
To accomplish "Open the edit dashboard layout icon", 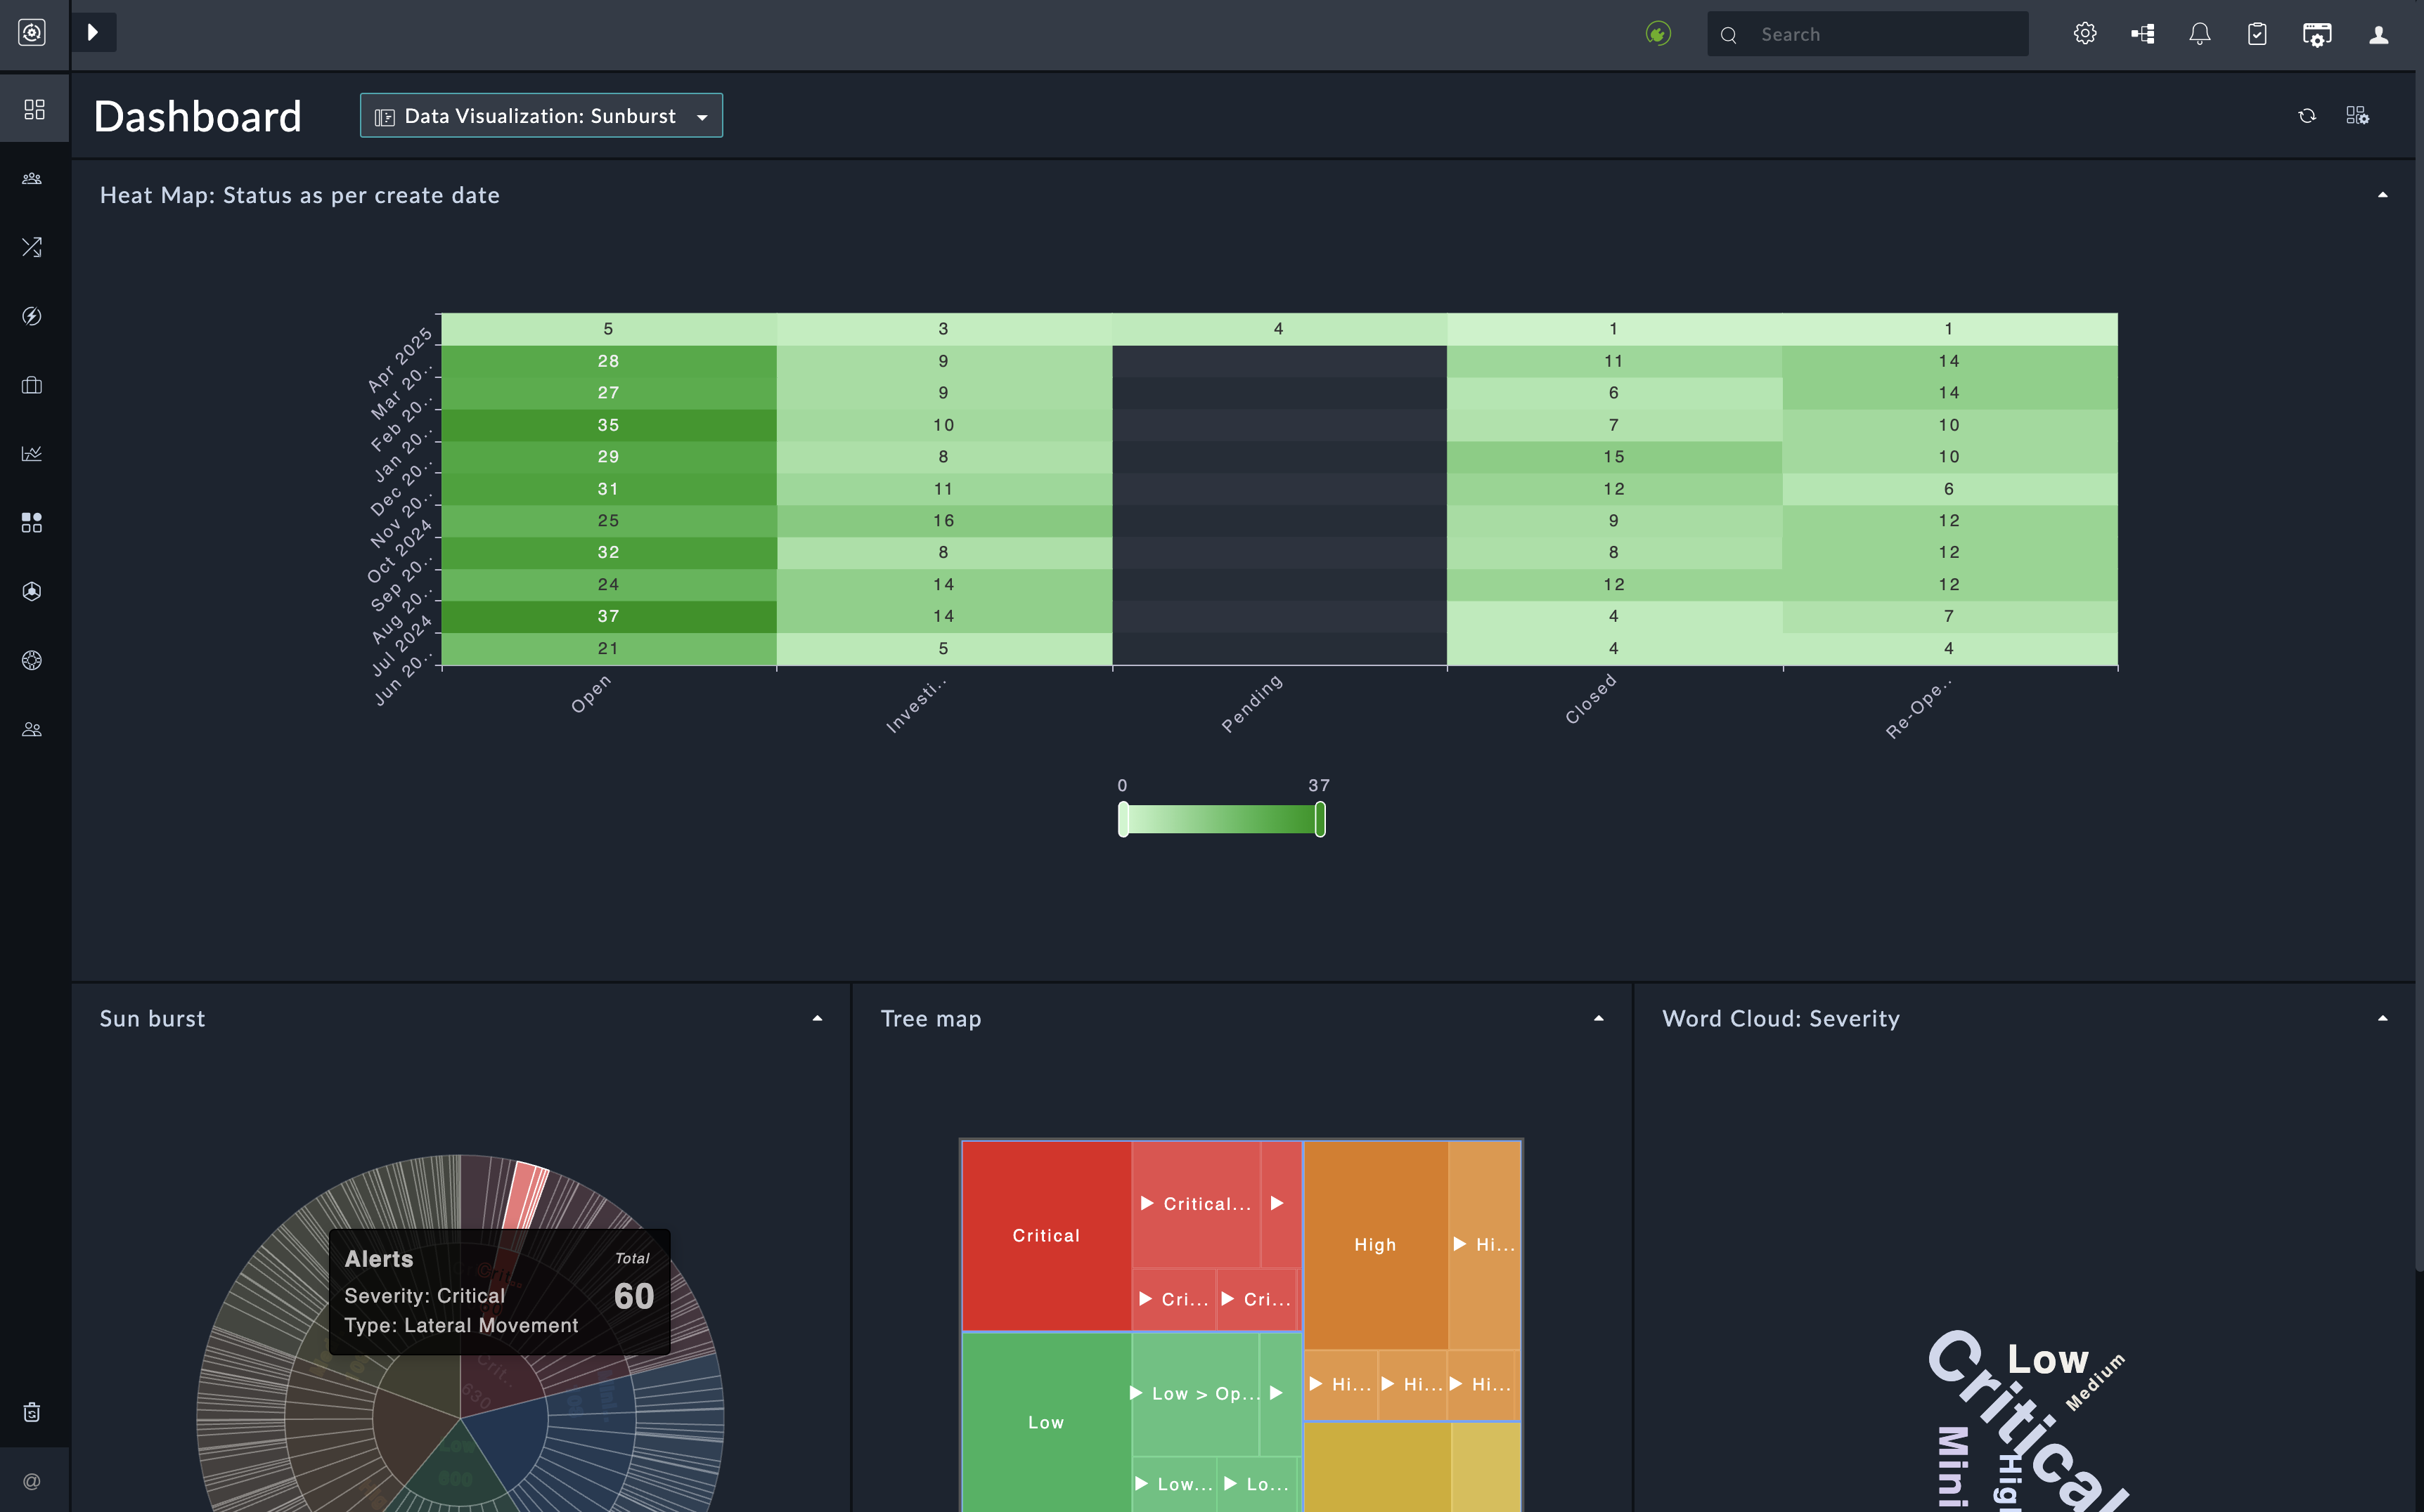I will [2357, 116].
